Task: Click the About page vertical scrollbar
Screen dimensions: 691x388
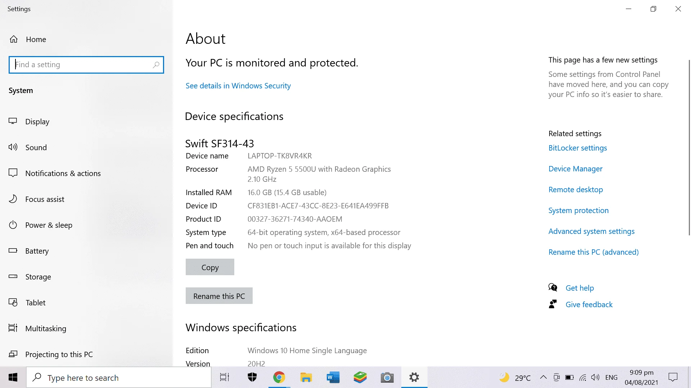Action: 689,147
